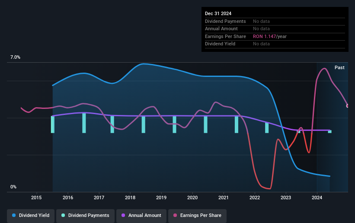The width and height of the screenshot is (355, 223).
Task: Select the 2018 dividend payment bar
Action: click(143, 125)
